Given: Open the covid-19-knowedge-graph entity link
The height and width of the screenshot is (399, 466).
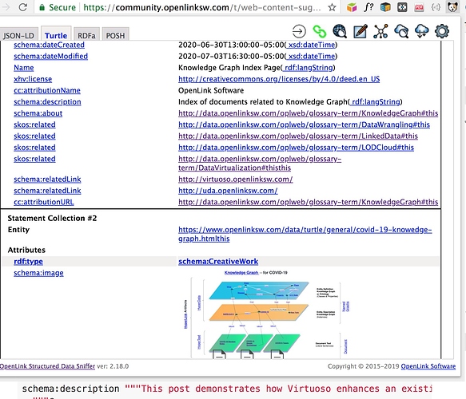Looking at the screenshot, I should 305,234.
